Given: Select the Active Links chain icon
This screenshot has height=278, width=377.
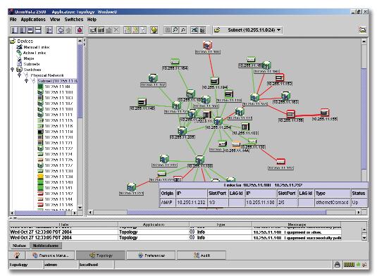Looking at the screenshot, I should point(19,53).
